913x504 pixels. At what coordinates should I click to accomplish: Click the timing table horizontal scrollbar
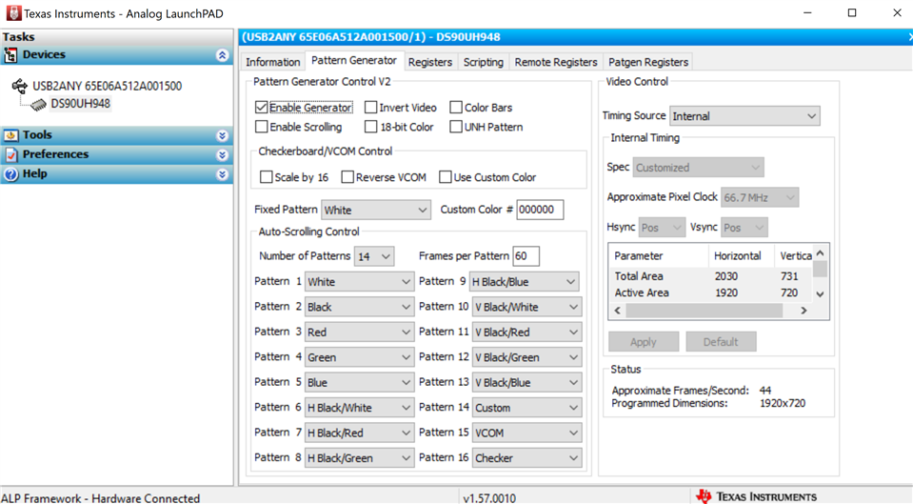pos(704,311)
